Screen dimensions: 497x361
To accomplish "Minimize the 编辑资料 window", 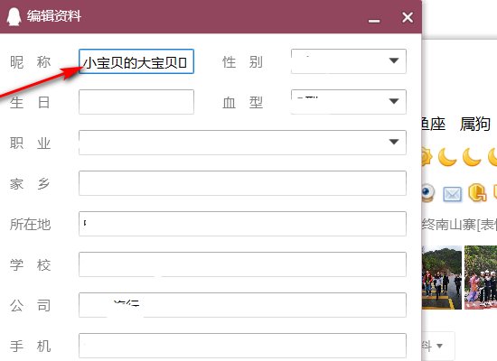I will tap(374, 21).
